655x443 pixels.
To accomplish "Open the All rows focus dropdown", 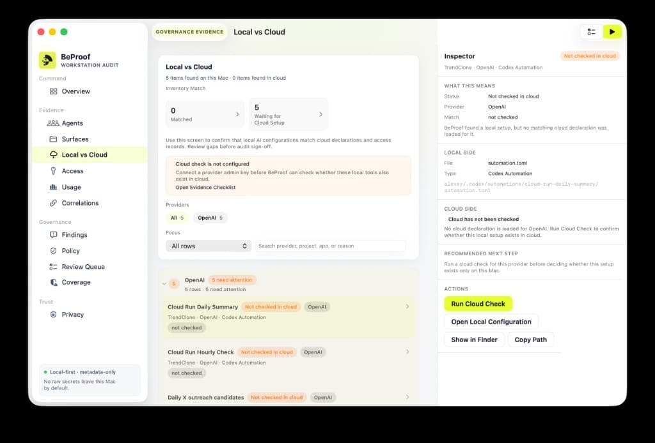I will click(209, 246).
